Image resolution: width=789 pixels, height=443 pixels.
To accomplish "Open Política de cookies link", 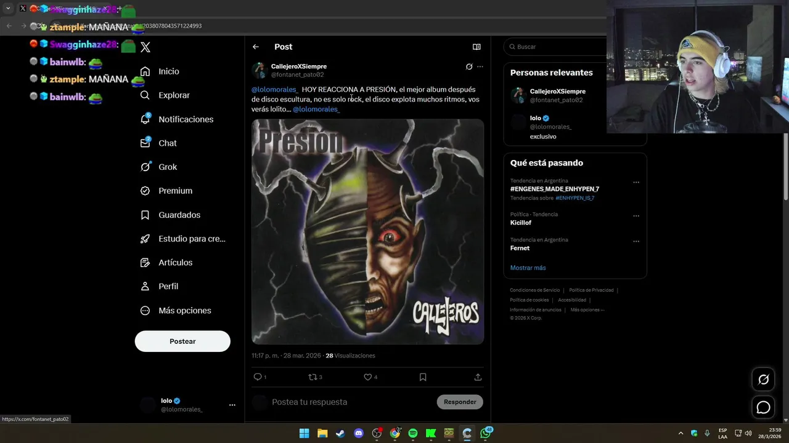I will coord(529,300).
